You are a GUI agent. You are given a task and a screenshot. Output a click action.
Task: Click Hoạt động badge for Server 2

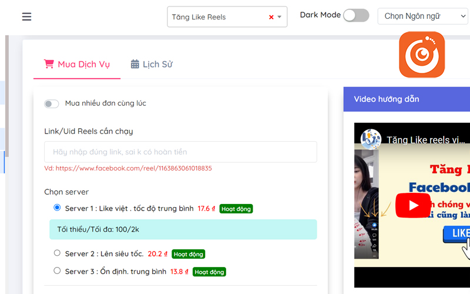click(188, 254)
